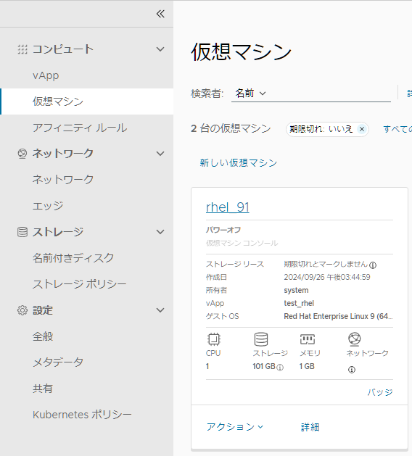
Task: Click info icon beside 101 GB storage
Action: coord(280,368)
